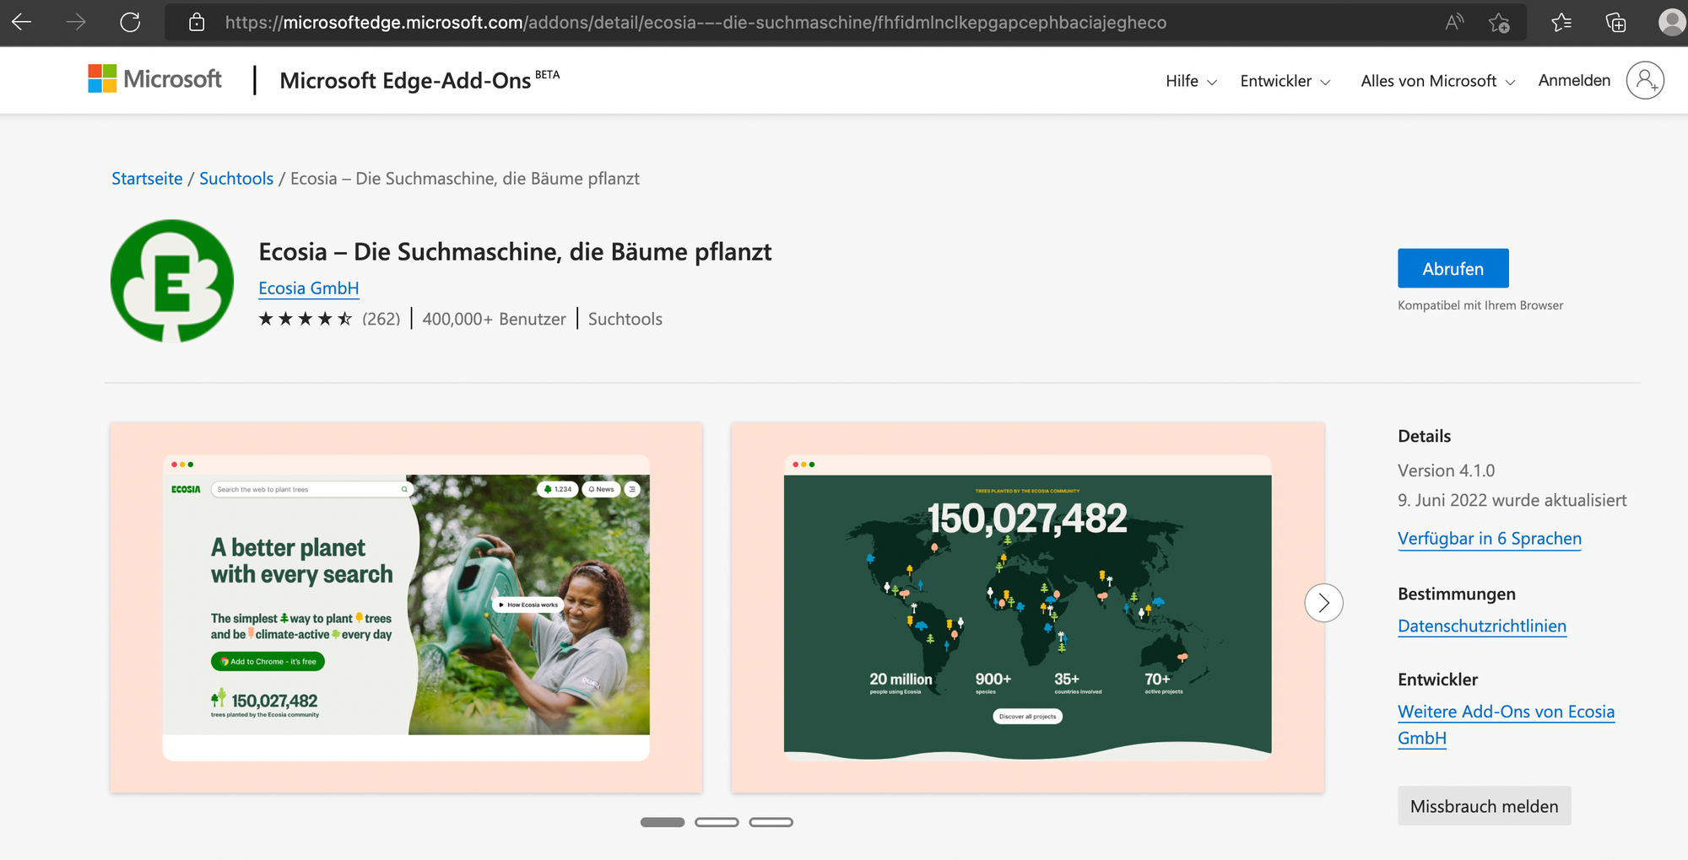
Task: Click the Version 4.1.0 text
Action: (x=1447, y=470)
